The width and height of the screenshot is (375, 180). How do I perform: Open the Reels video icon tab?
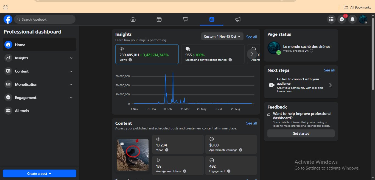click(159, 19)
